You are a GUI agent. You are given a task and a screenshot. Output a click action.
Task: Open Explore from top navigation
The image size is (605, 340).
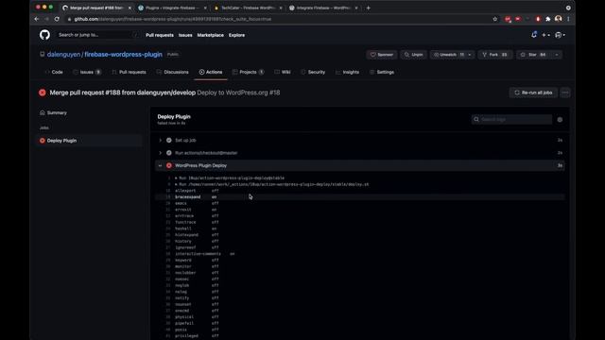click(x=236, y=35)
